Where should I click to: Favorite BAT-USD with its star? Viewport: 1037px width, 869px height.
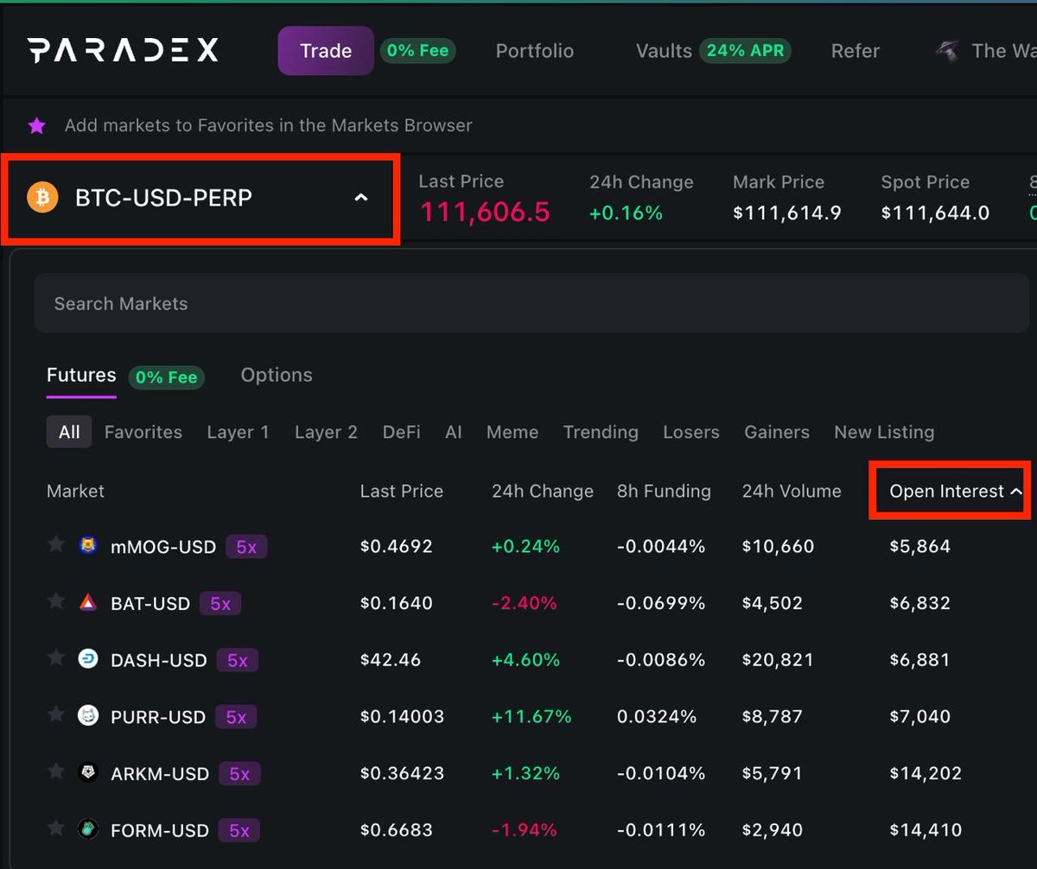click(56, 601)
